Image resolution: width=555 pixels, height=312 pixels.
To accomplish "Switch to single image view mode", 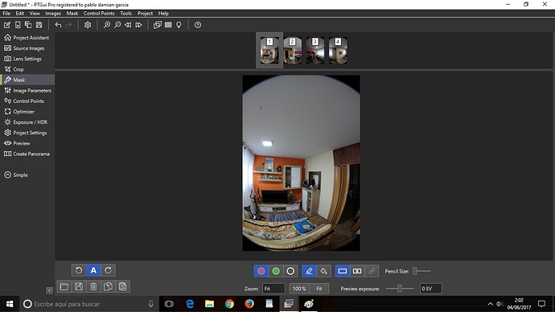I will point(343,271).
